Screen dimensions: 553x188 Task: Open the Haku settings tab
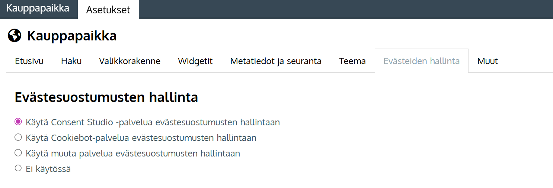71,61
